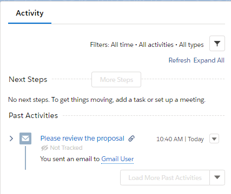The height and width of the screenshot is (194, 231).
Task: Click the Refresh link
Action: (180, 60)
